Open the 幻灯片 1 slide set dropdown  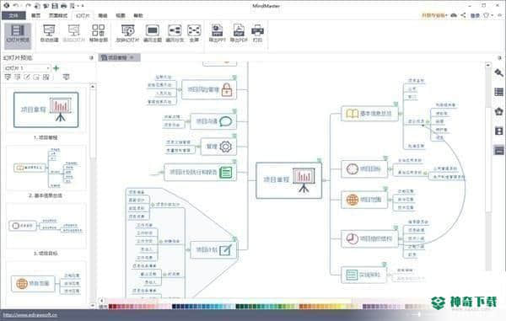27,68
